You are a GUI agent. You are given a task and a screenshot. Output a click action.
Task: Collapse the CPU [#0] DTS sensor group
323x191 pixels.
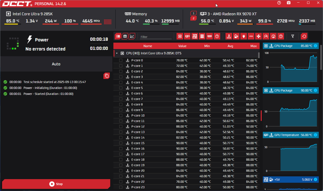(x=117, y=53)
